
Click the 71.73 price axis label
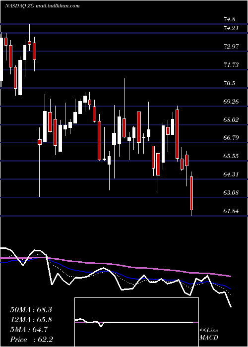[232, 64]
